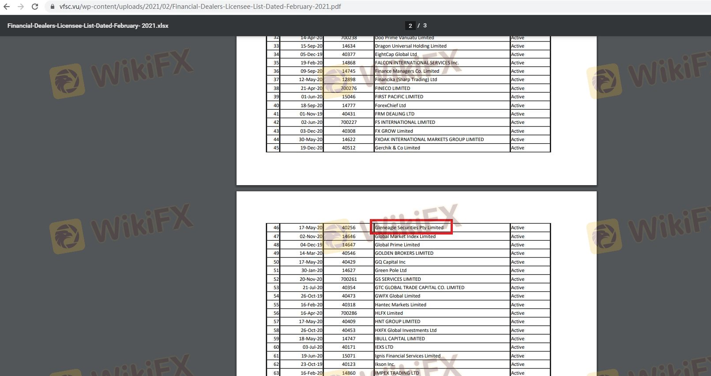Click license number 40256 cell
The height and width of the screenshot is (376, 711).
[x=349, y=227]
